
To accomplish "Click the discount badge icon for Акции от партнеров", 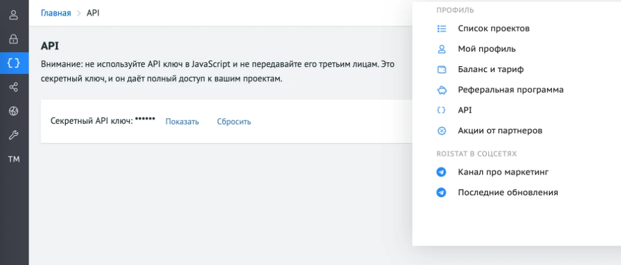I will pos(441,130).
